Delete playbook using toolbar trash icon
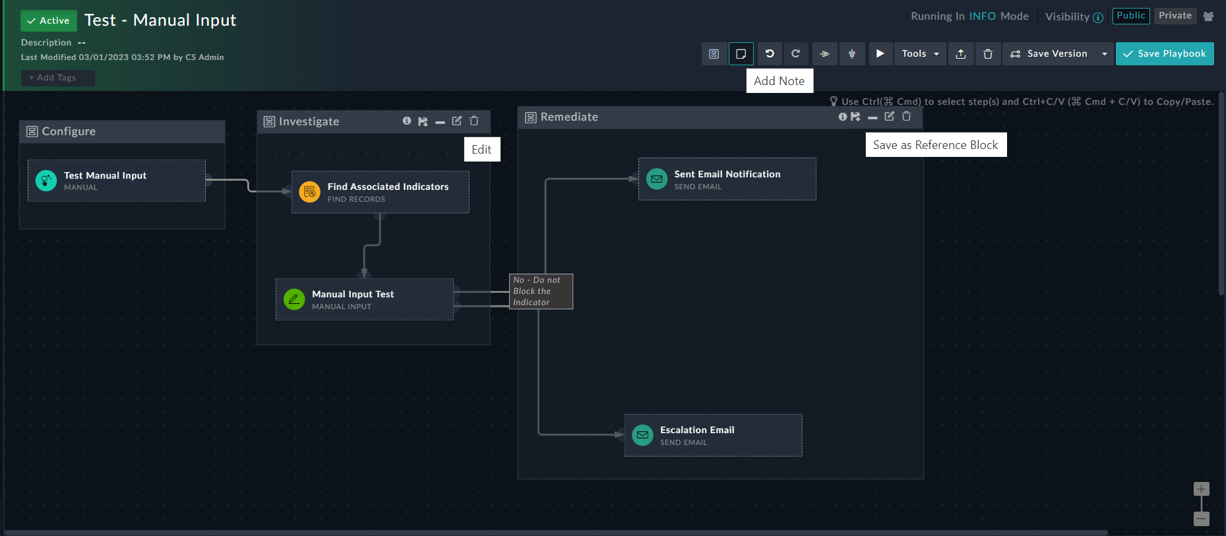Image resolution: width=1226 pixels, height=536 pixels. click(x=988, y=54)
